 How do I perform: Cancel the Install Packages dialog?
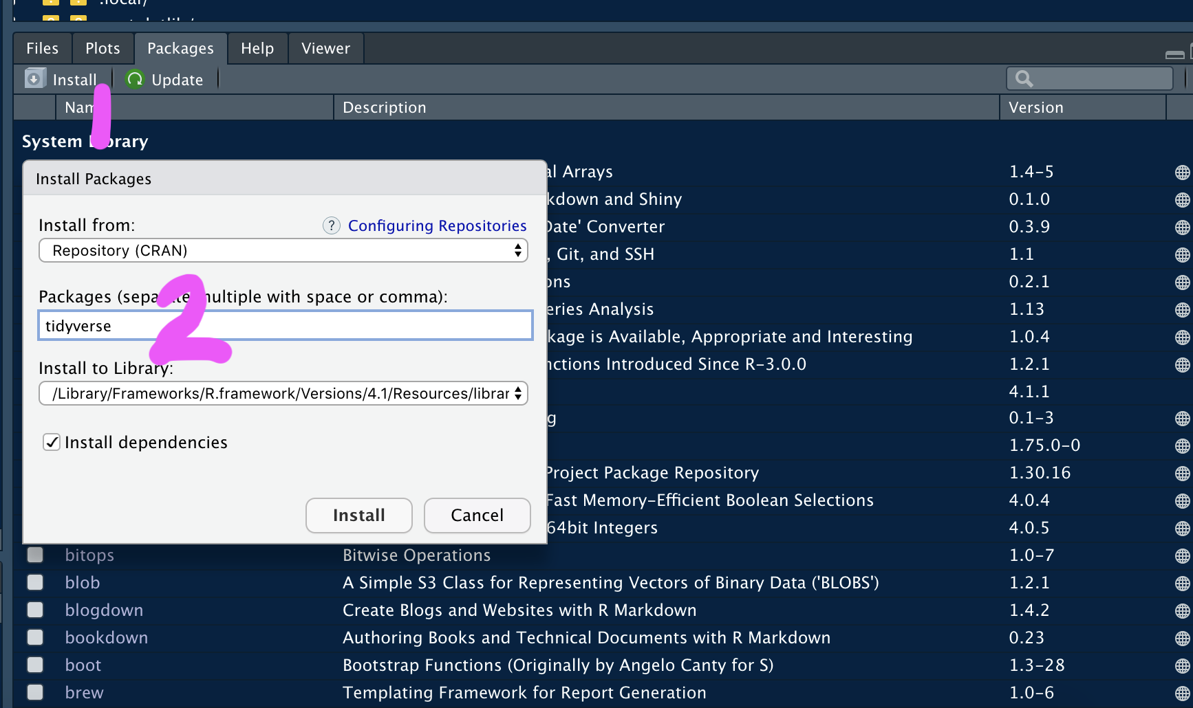pyautogui.click(x=477, y=516)
